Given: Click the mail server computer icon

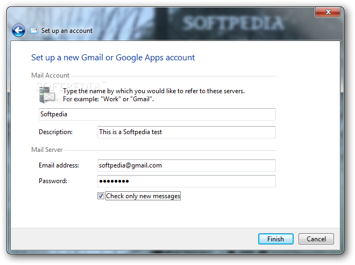Looking at the screenshot, I should pyautogui.click(x=47, y=95).
